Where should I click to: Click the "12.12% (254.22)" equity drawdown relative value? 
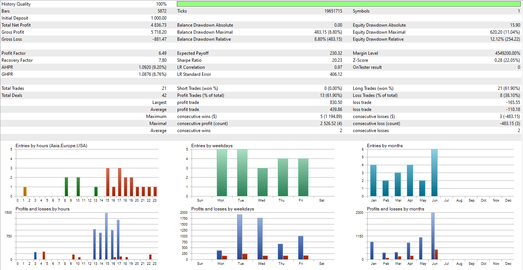click(505, 39)
